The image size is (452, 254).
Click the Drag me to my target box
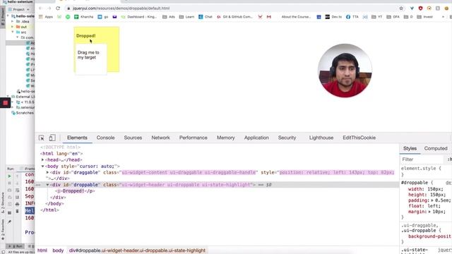click(91, 59)
